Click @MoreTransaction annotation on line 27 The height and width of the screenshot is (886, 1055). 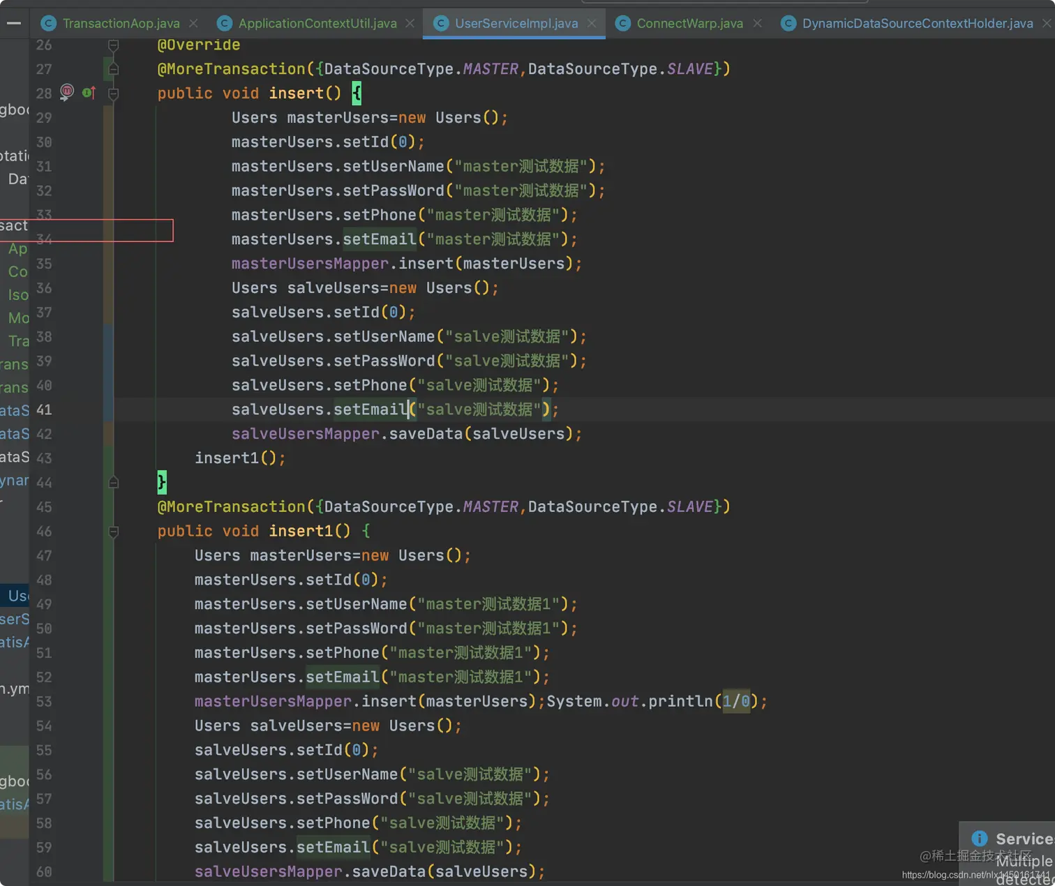pyautogui.click(x=231, y=69)
